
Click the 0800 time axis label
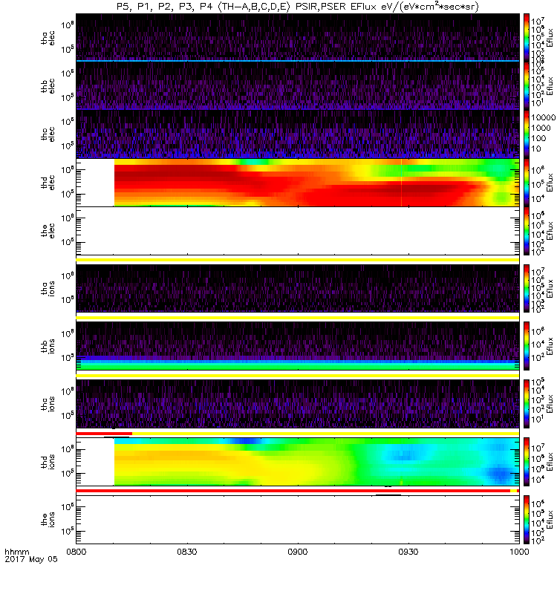(x=76, y=552)
